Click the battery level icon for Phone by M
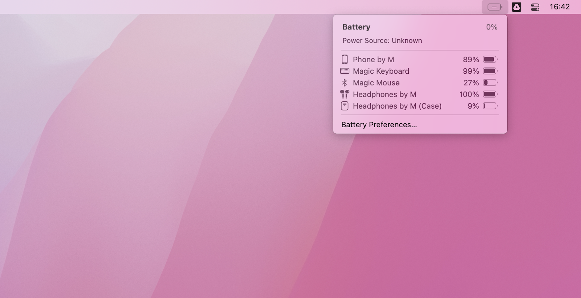This screenshot has height=298, width=581. pyautogui.click(x=490, y=59)
